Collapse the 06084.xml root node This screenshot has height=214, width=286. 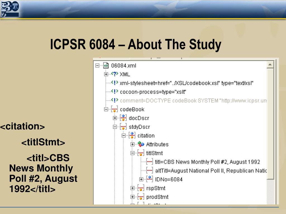pos(97,65)
